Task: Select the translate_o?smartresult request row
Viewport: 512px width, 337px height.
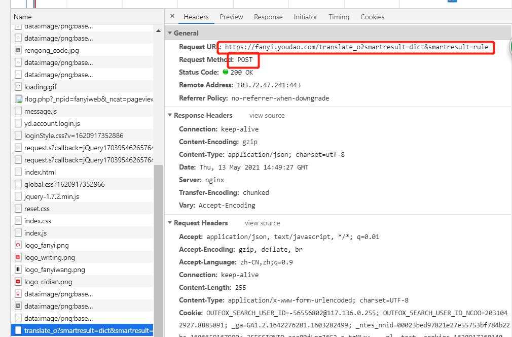Action: (82, 330)
